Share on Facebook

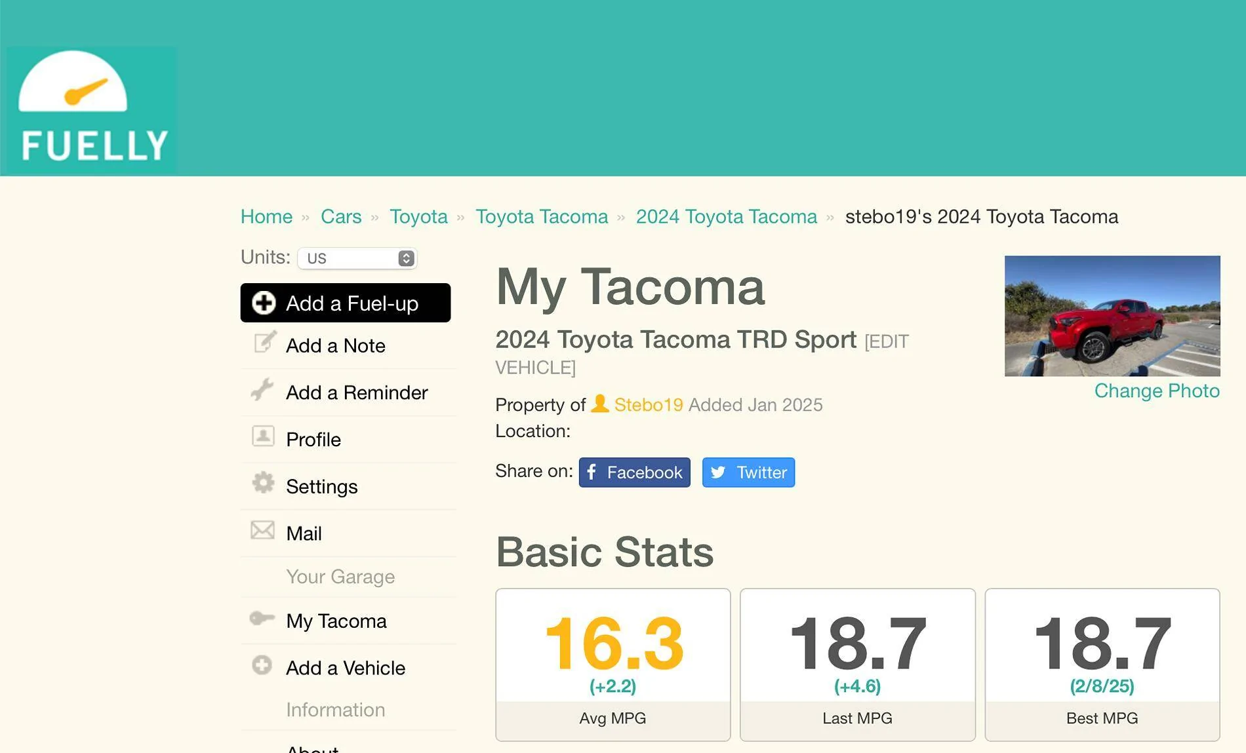(x=634, y=473)
